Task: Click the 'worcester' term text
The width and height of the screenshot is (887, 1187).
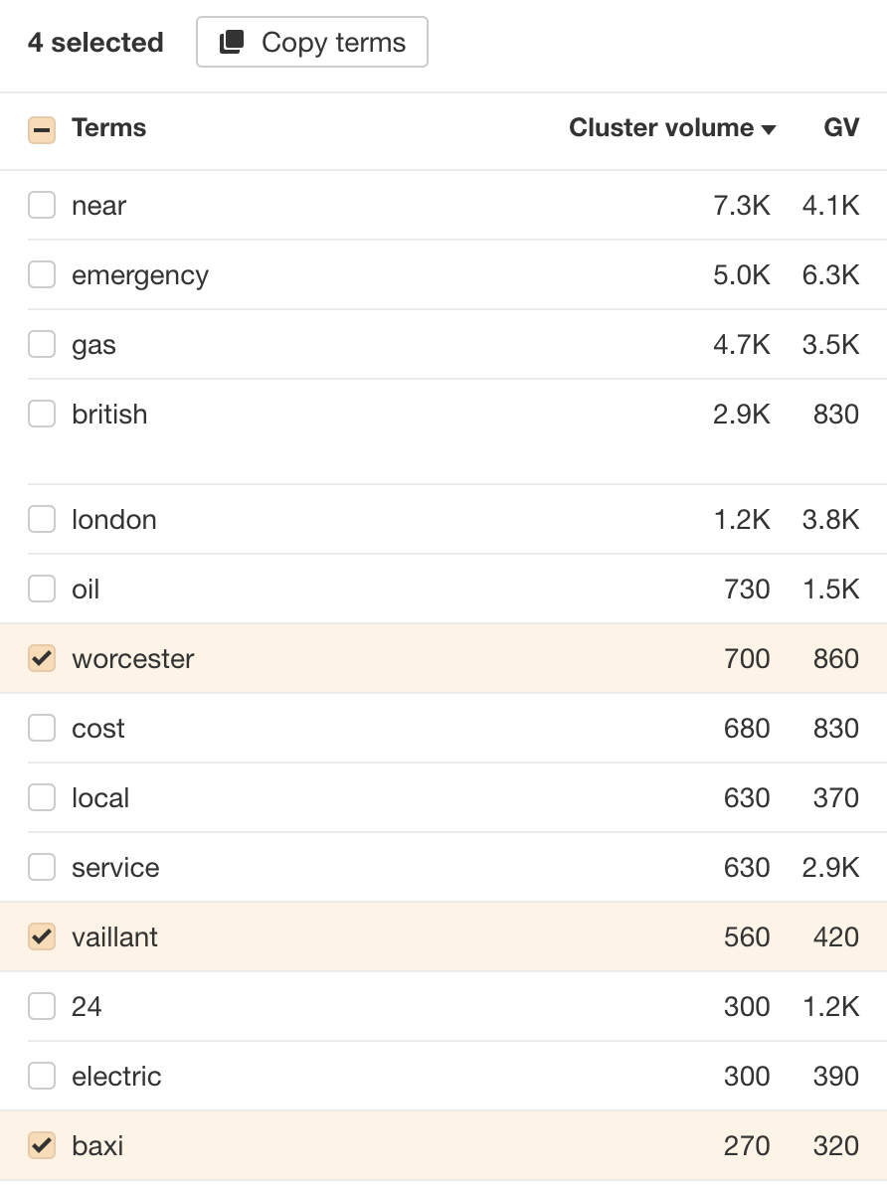Action: [132, 659]
